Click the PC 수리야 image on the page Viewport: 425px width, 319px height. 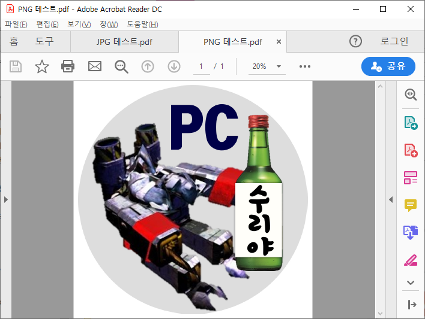coord(193,199)
